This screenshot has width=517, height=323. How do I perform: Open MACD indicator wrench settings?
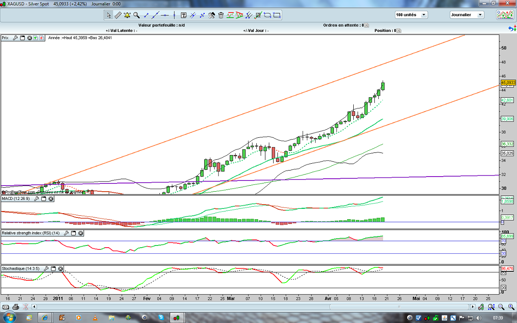point(36,199)
